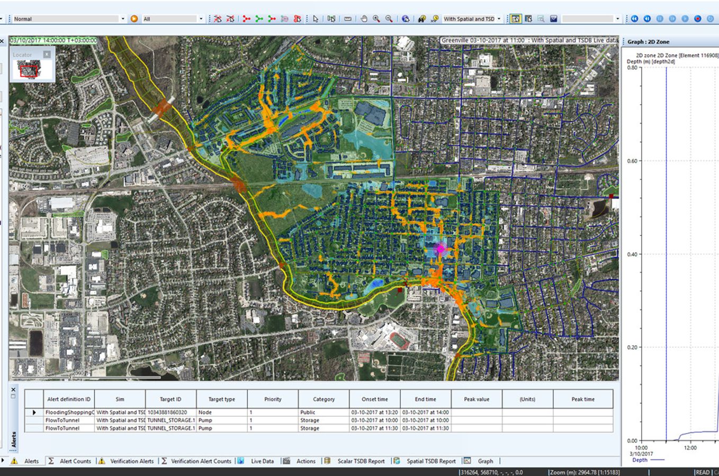
Task: Sort by Alert definition ID column header
Action: pos(69,399)
